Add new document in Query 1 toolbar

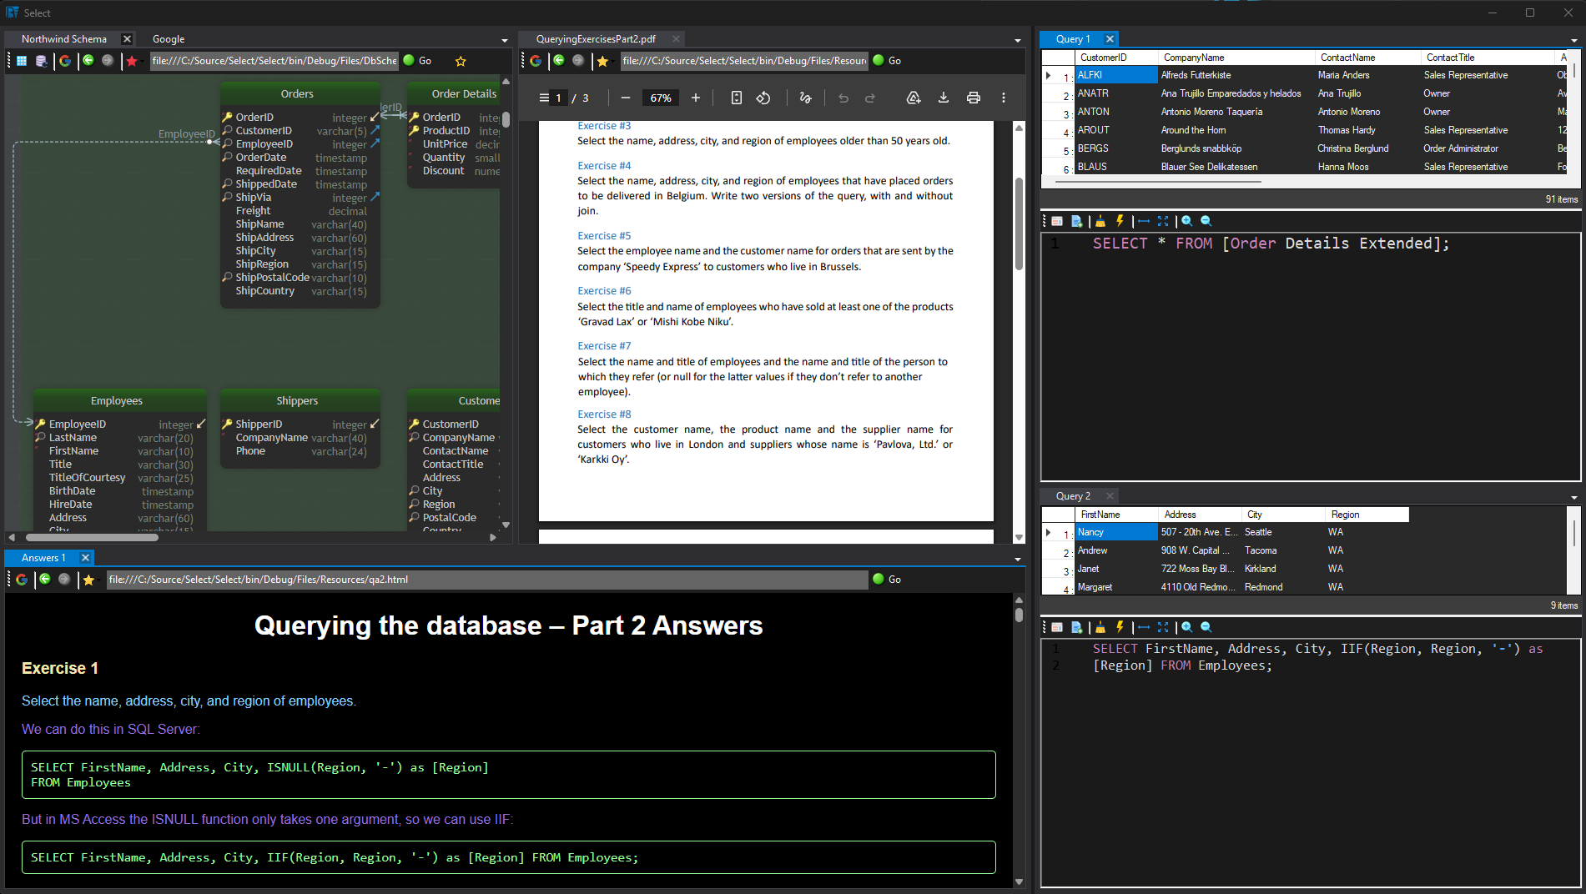point(1077,221)
